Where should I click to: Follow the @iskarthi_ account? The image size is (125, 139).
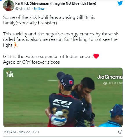click(39, 9)
